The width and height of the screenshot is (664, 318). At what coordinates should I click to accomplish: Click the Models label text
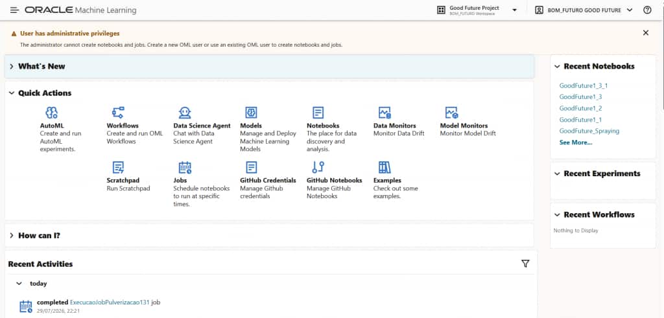point(251,126)
